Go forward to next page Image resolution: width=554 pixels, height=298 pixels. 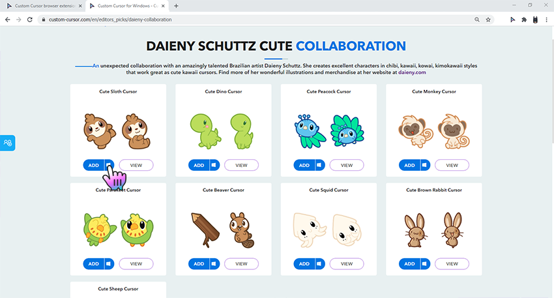[19, 20]
